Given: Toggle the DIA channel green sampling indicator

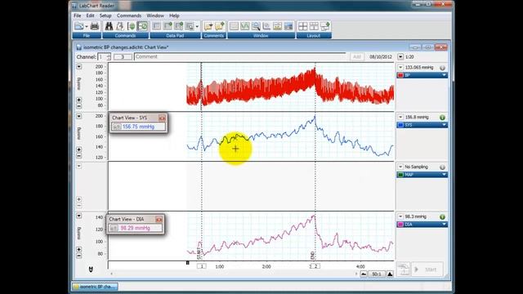Looking at the screenshot, I should [x=442, y=216].
